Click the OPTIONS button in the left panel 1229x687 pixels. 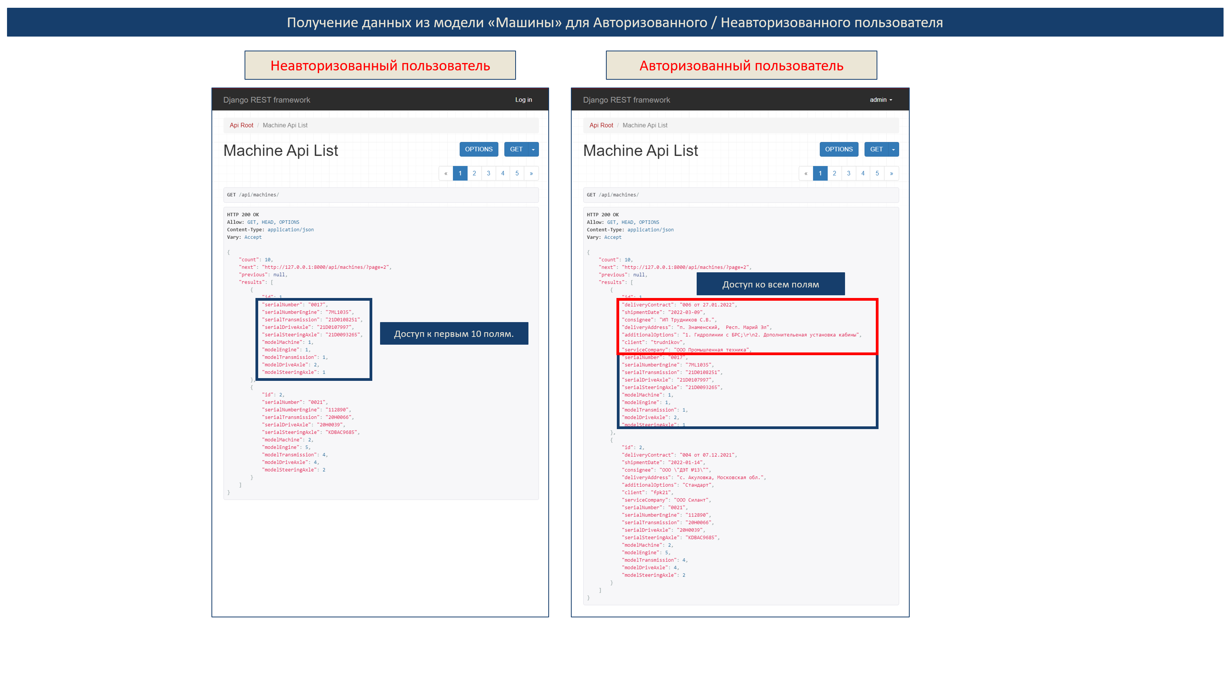pos(479,149)
